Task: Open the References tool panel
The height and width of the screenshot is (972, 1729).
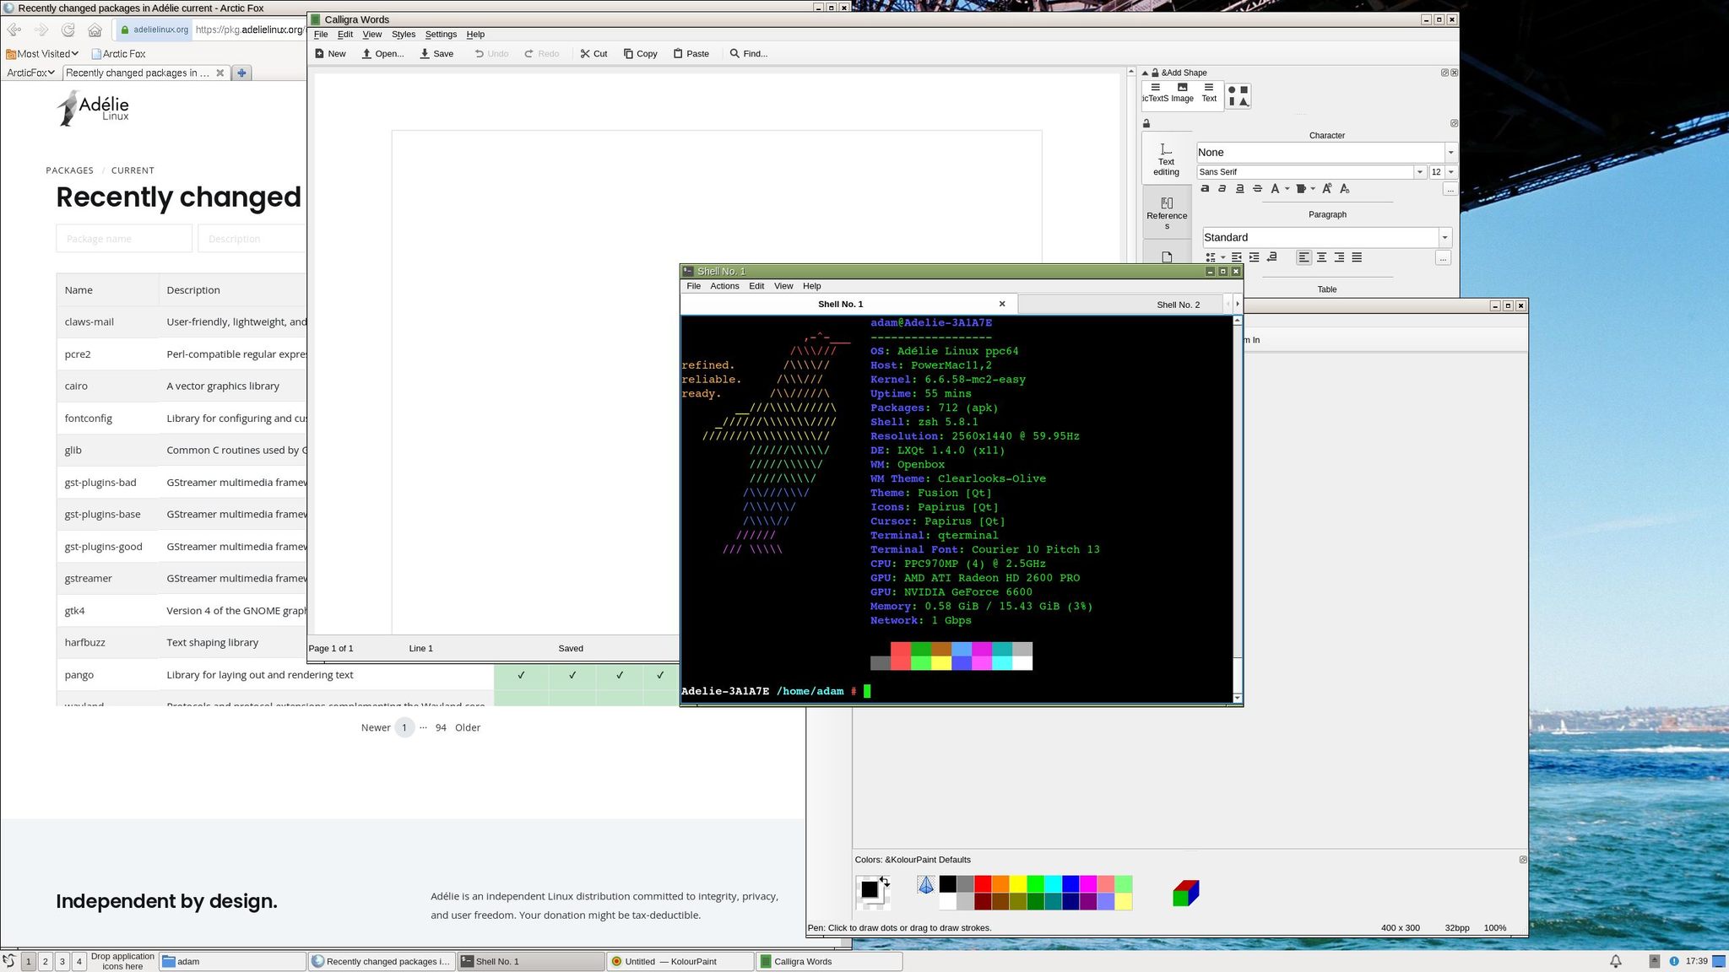Action: point(1167,213)
